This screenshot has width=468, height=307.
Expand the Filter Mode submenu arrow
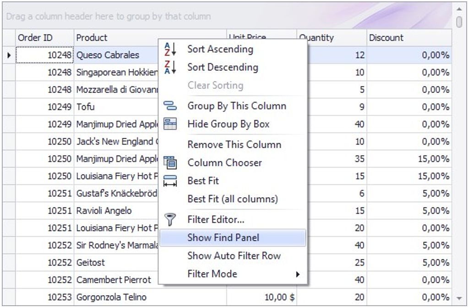(x=298, y=275)
